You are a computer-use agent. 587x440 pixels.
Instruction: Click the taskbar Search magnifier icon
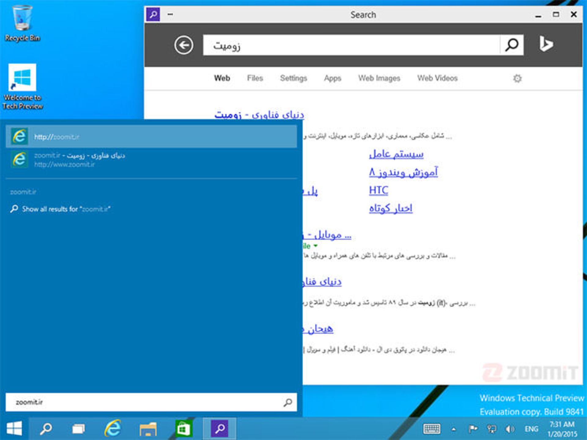(x=46, y=428)
